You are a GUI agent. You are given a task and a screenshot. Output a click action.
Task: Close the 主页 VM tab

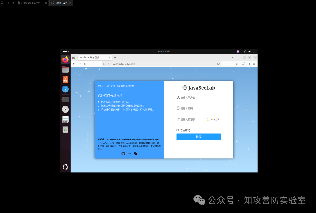13,3
